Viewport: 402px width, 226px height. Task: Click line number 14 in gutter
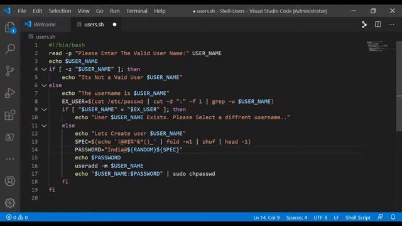click(35, 149)
